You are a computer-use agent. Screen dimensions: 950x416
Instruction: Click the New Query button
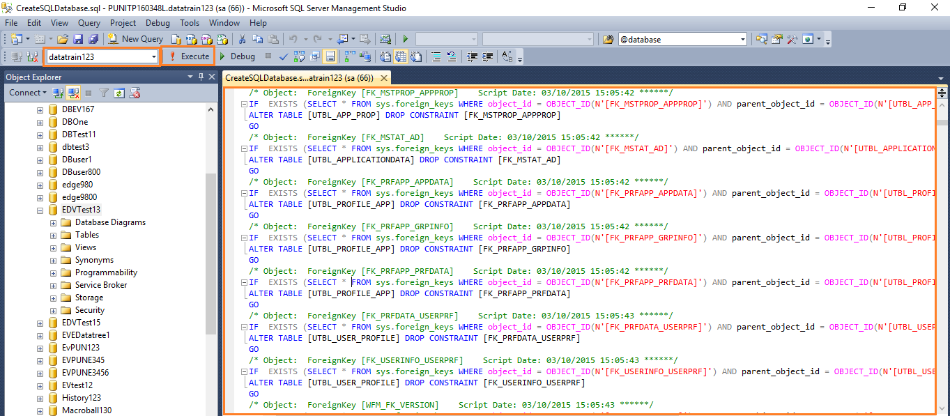click(135, 39)
